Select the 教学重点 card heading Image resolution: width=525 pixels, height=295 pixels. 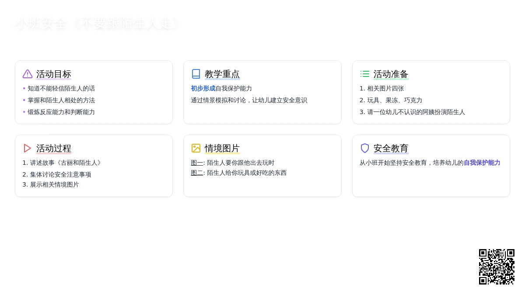point(222,74)
